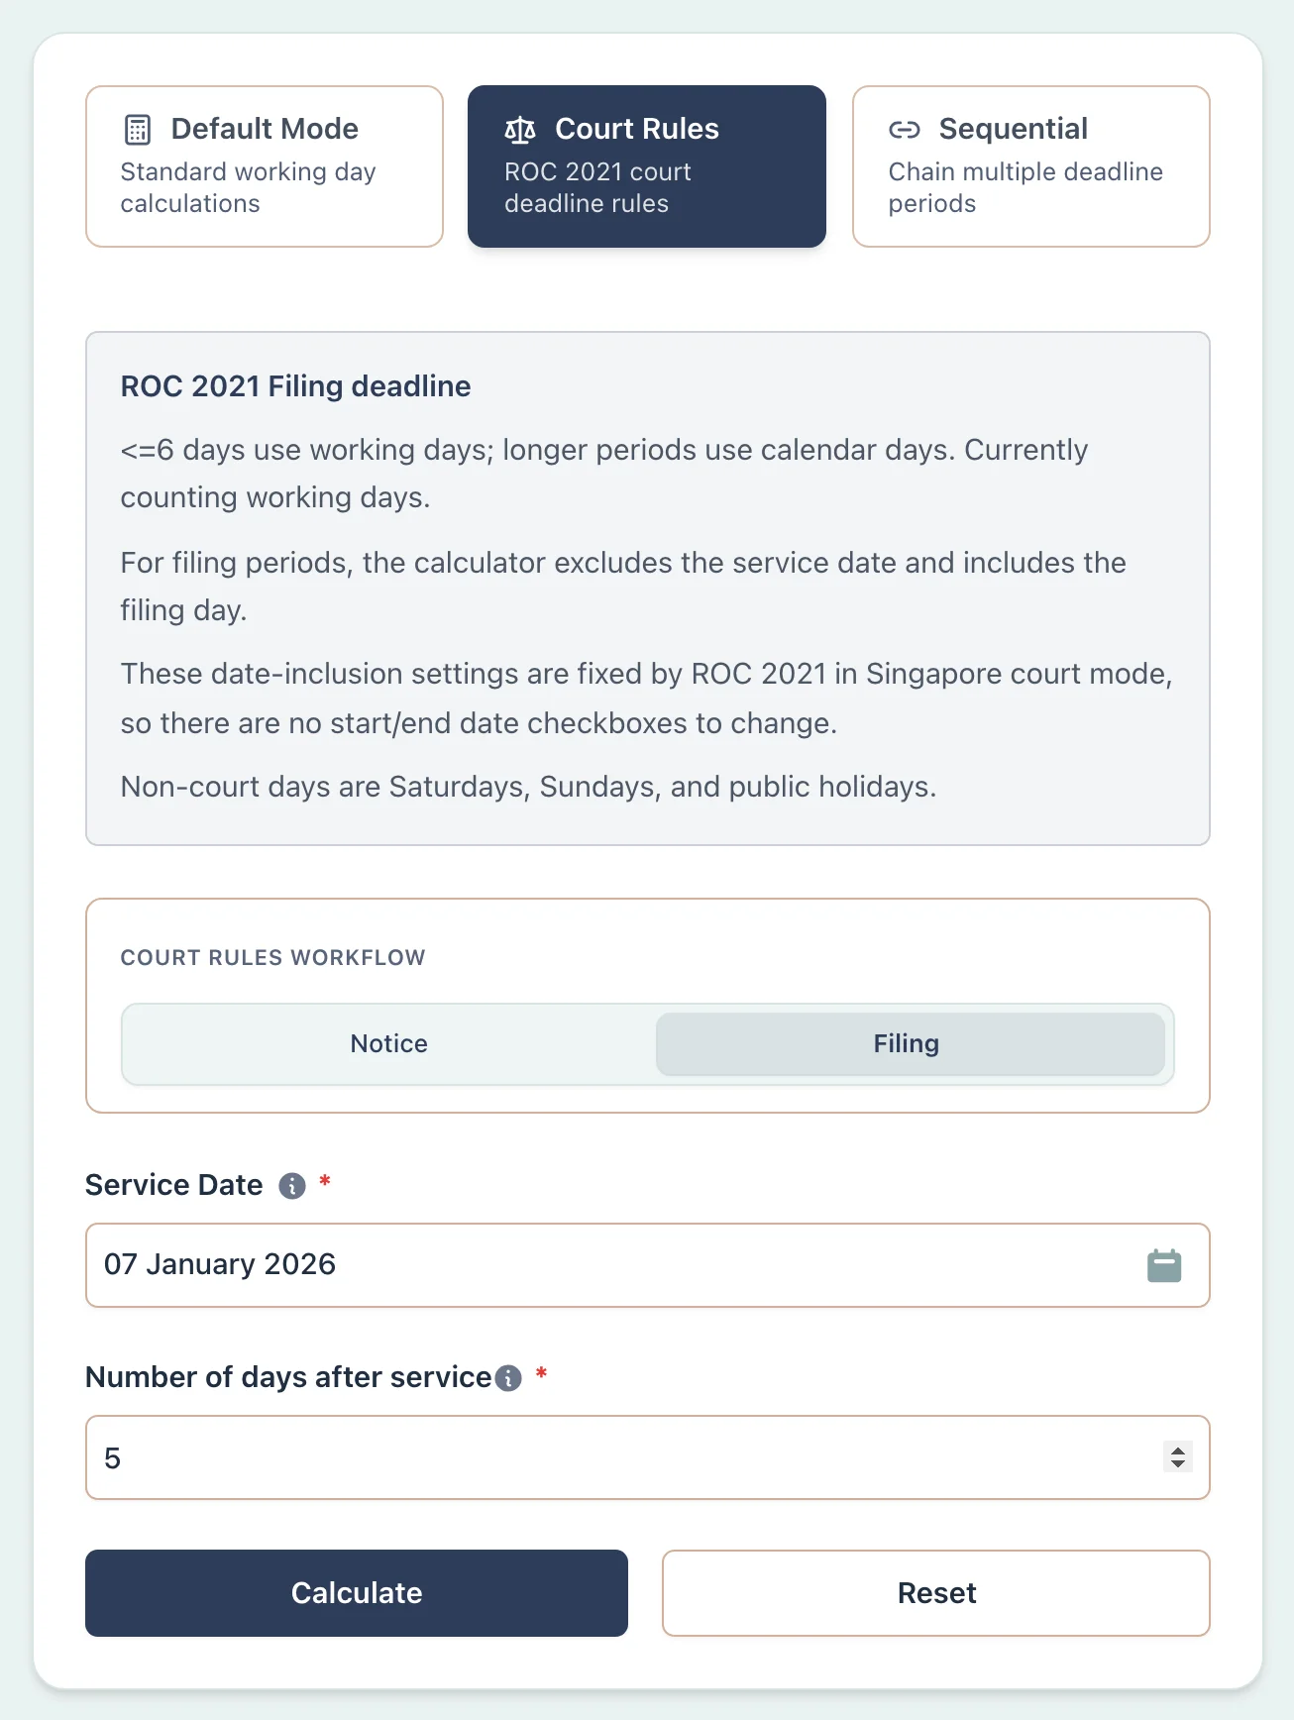The height and width of the screenshot is (1720, 1294).
Task: Click the info icon beside Service Date
Action: pos(290,1185)
